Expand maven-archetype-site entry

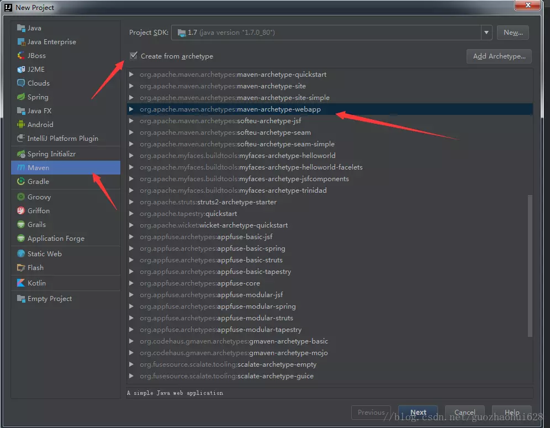tap(131, 86)
